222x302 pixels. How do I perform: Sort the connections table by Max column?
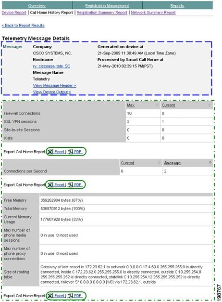[x=131, y=105]
